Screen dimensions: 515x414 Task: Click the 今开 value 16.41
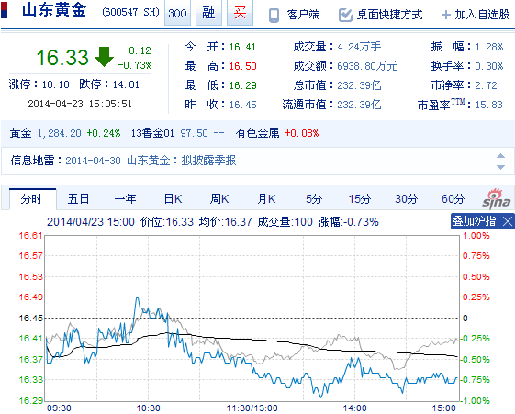(242, 47)
